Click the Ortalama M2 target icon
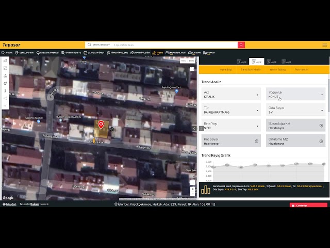This screenshot has height=248, width=330. 321,141
